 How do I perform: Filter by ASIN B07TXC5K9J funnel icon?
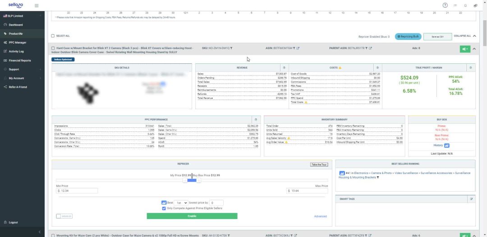(291, 236)
